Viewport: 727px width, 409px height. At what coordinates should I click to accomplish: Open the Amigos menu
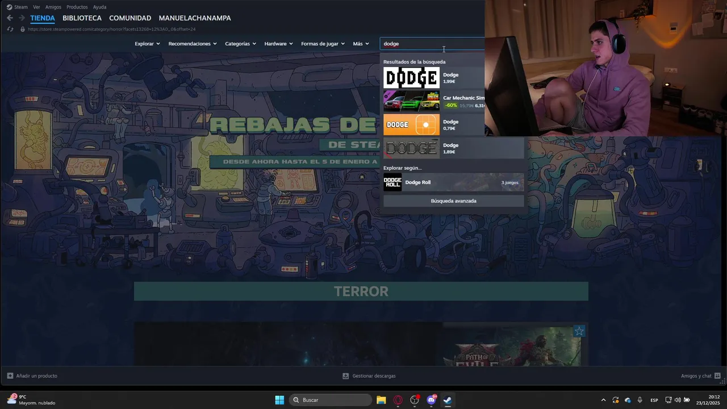[x=53, y=7]
